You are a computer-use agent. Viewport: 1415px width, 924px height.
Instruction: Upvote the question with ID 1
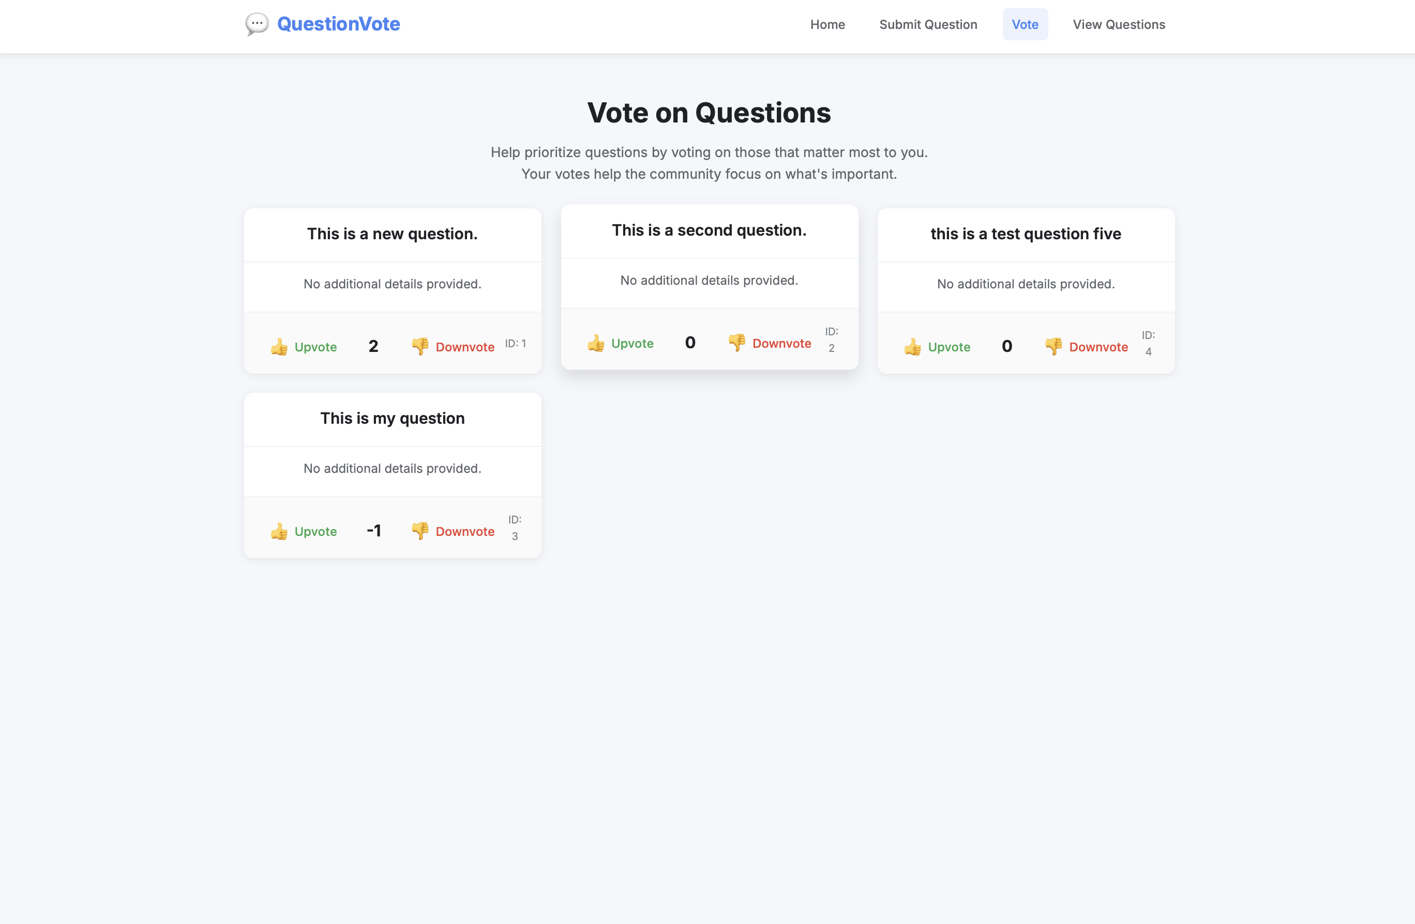tap(304, 347)
